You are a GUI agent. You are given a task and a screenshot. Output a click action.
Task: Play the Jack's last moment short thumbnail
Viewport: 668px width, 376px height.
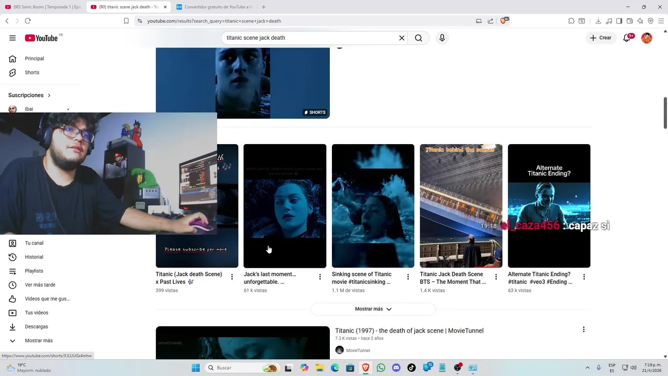point(285,206)
